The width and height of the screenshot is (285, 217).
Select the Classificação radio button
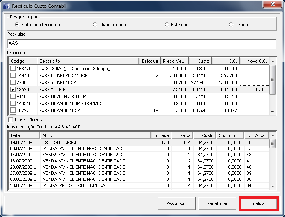coord(95,25)
